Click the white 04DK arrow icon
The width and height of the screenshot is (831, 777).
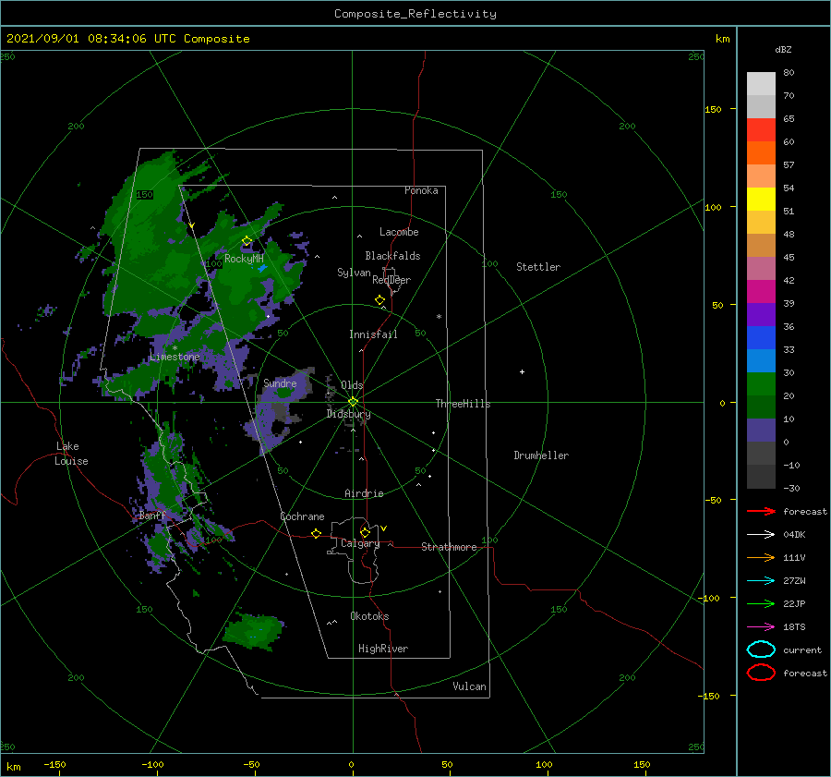coord(761,534)
